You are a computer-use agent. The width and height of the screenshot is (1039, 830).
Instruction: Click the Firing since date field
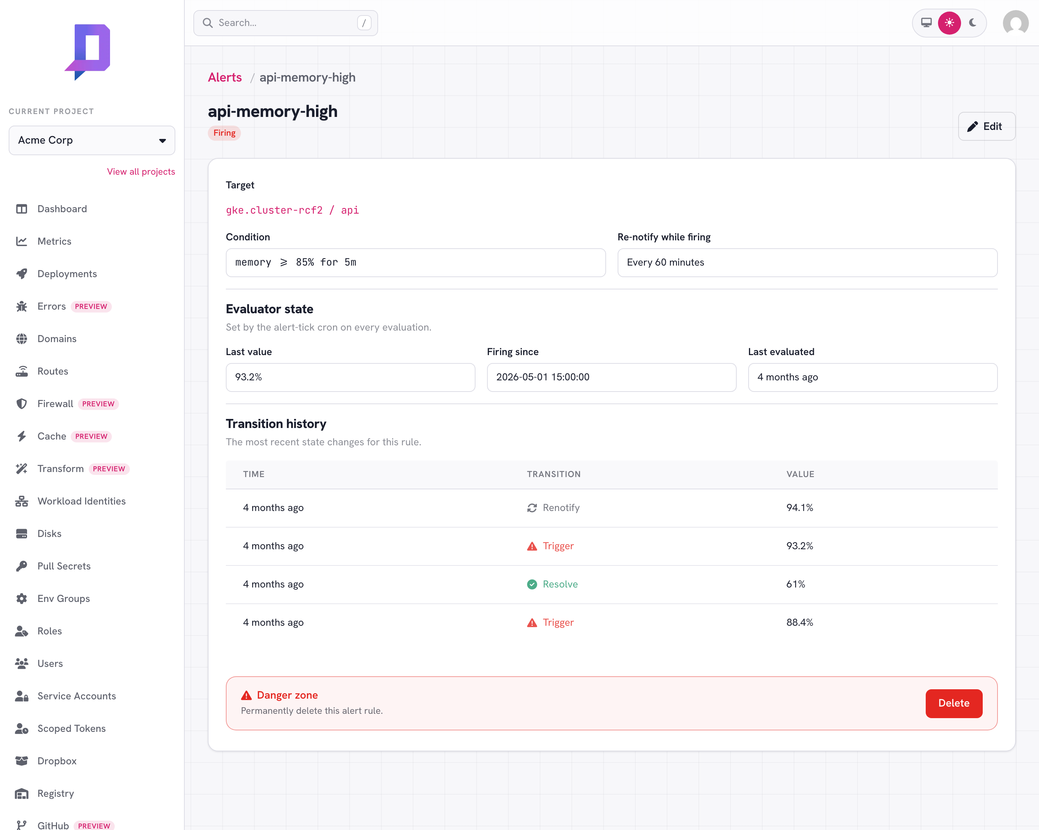tap(611, 377)
